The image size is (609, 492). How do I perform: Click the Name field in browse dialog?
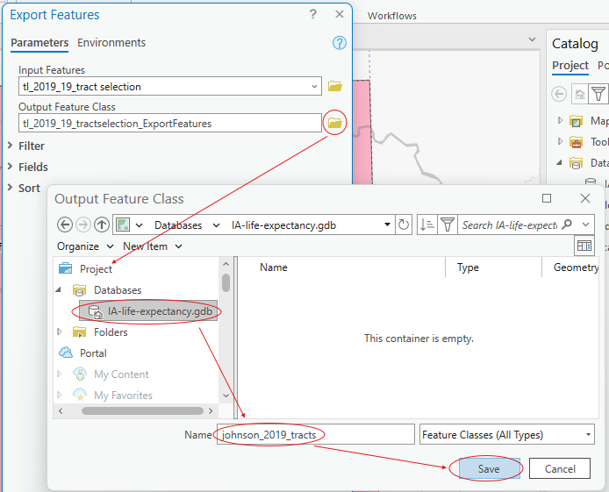coord(316,434)
